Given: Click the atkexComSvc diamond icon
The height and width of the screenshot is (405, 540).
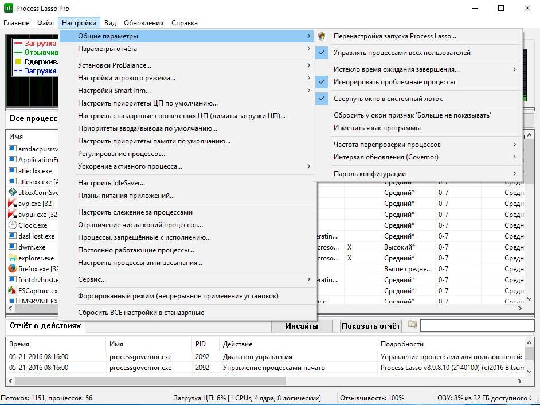Looking at the screenshot, I should coord(13,192).
